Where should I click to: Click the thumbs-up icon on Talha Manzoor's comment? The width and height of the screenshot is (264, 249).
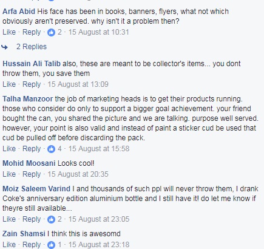[51, 149]
